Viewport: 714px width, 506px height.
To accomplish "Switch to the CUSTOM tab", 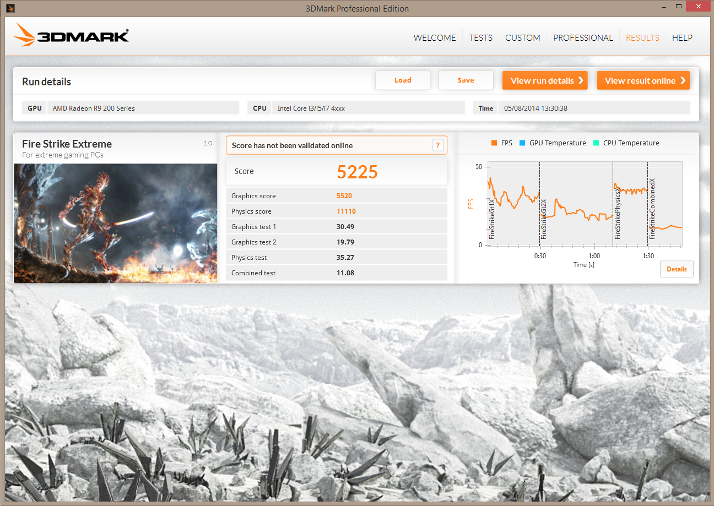I will coord(522,38).
